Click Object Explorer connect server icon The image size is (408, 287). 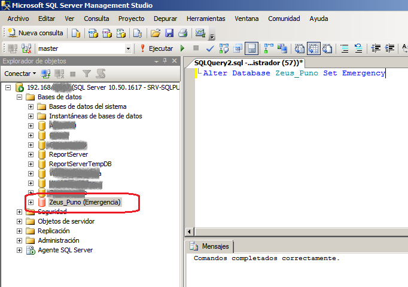(45, 74)
